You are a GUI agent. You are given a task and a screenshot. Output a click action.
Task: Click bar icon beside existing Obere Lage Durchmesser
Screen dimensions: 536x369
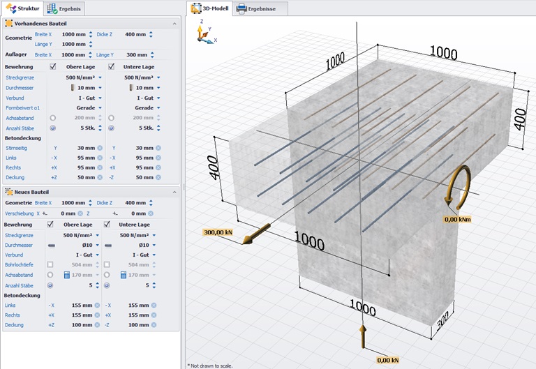(73, 88)
